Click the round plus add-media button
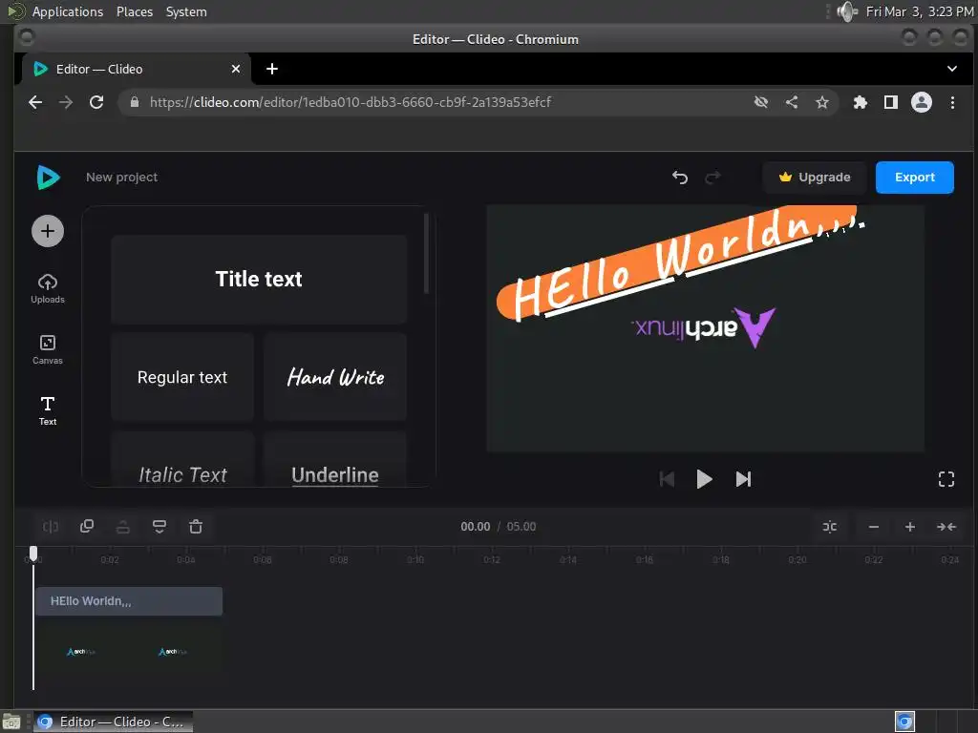The width and height of the screenshot is (978, 733). 48,231
